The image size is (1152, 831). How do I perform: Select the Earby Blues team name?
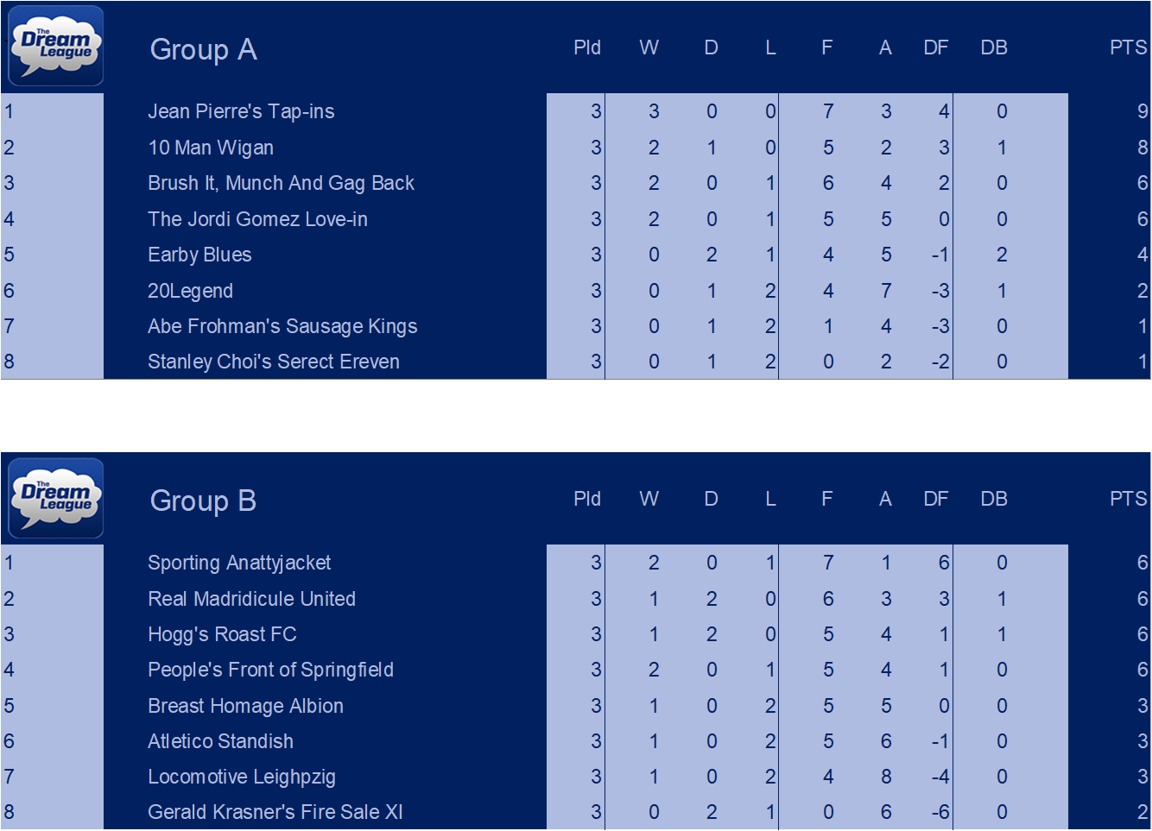click(x=199, y=255)
